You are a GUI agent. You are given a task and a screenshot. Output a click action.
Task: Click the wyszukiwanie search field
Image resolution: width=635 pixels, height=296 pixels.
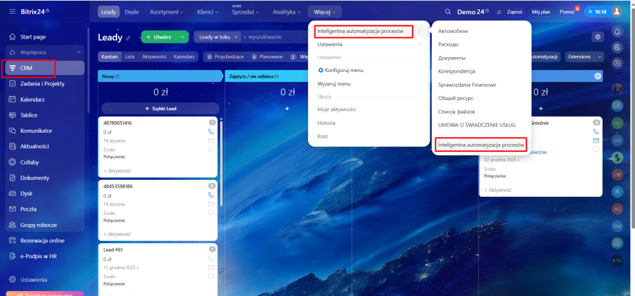point(273,37)
